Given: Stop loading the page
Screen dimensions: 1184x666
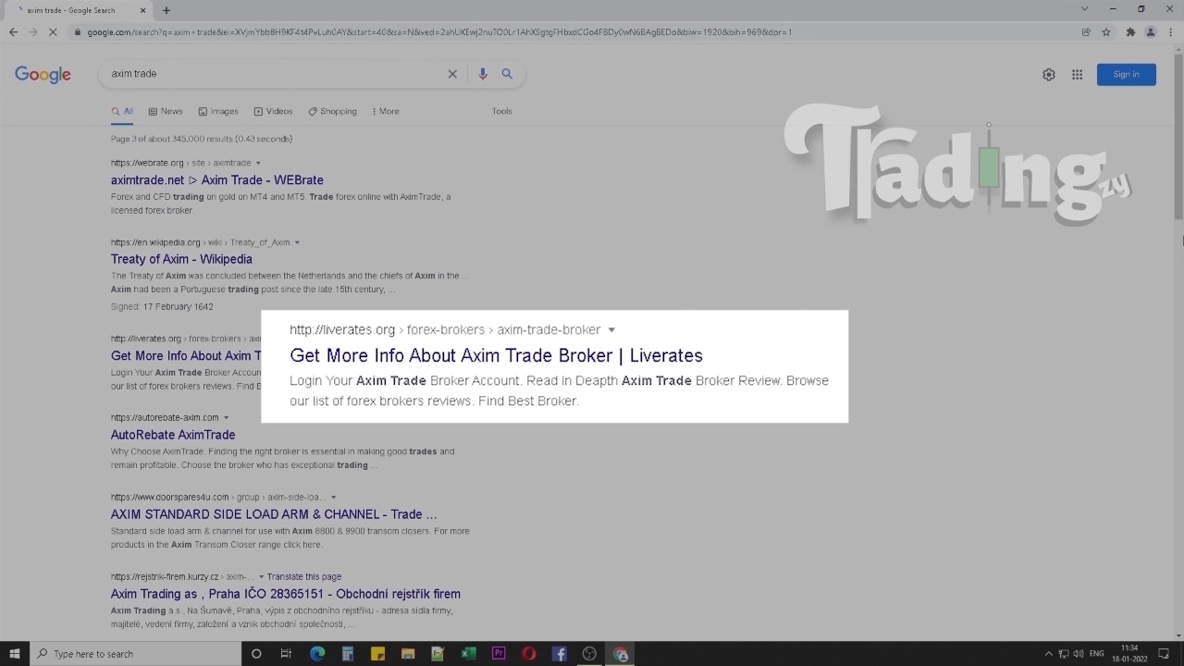Looking at the screenshot, I should pyautogui.click(x=53, y=32).
